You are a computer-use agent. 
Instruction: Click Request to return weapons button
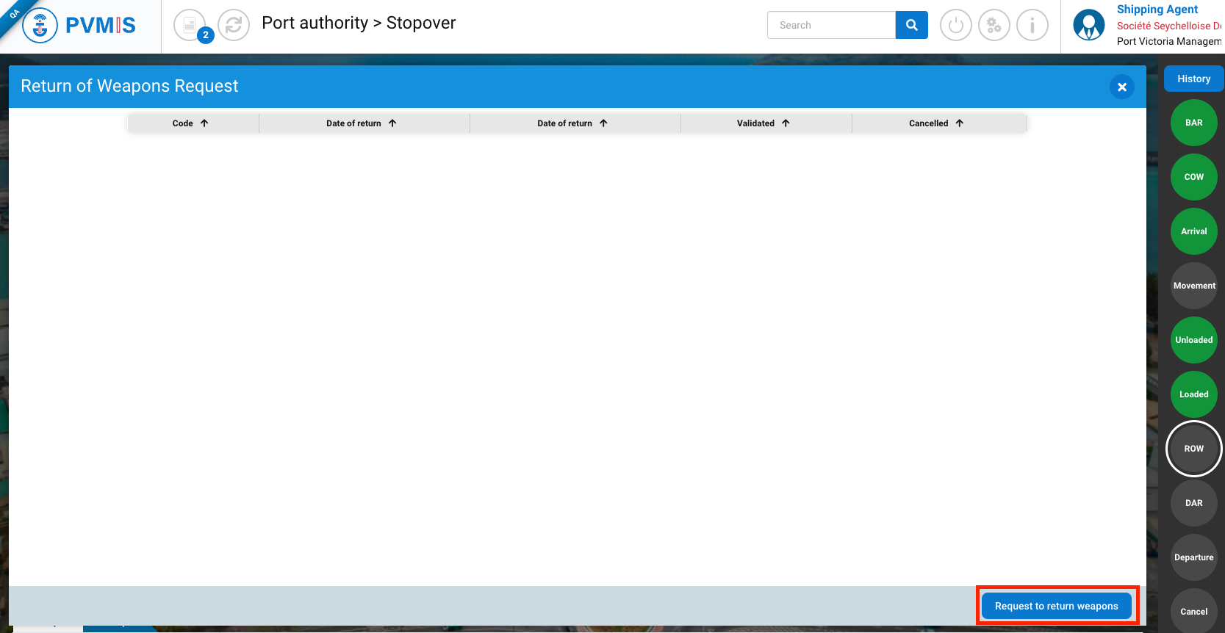[1056, 606]
